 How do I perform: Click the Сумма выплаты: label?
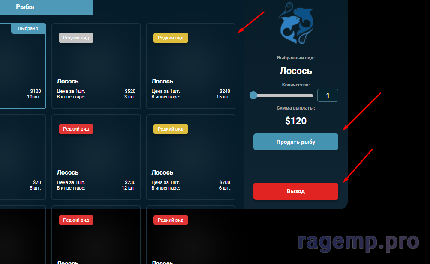coord(296,108)
